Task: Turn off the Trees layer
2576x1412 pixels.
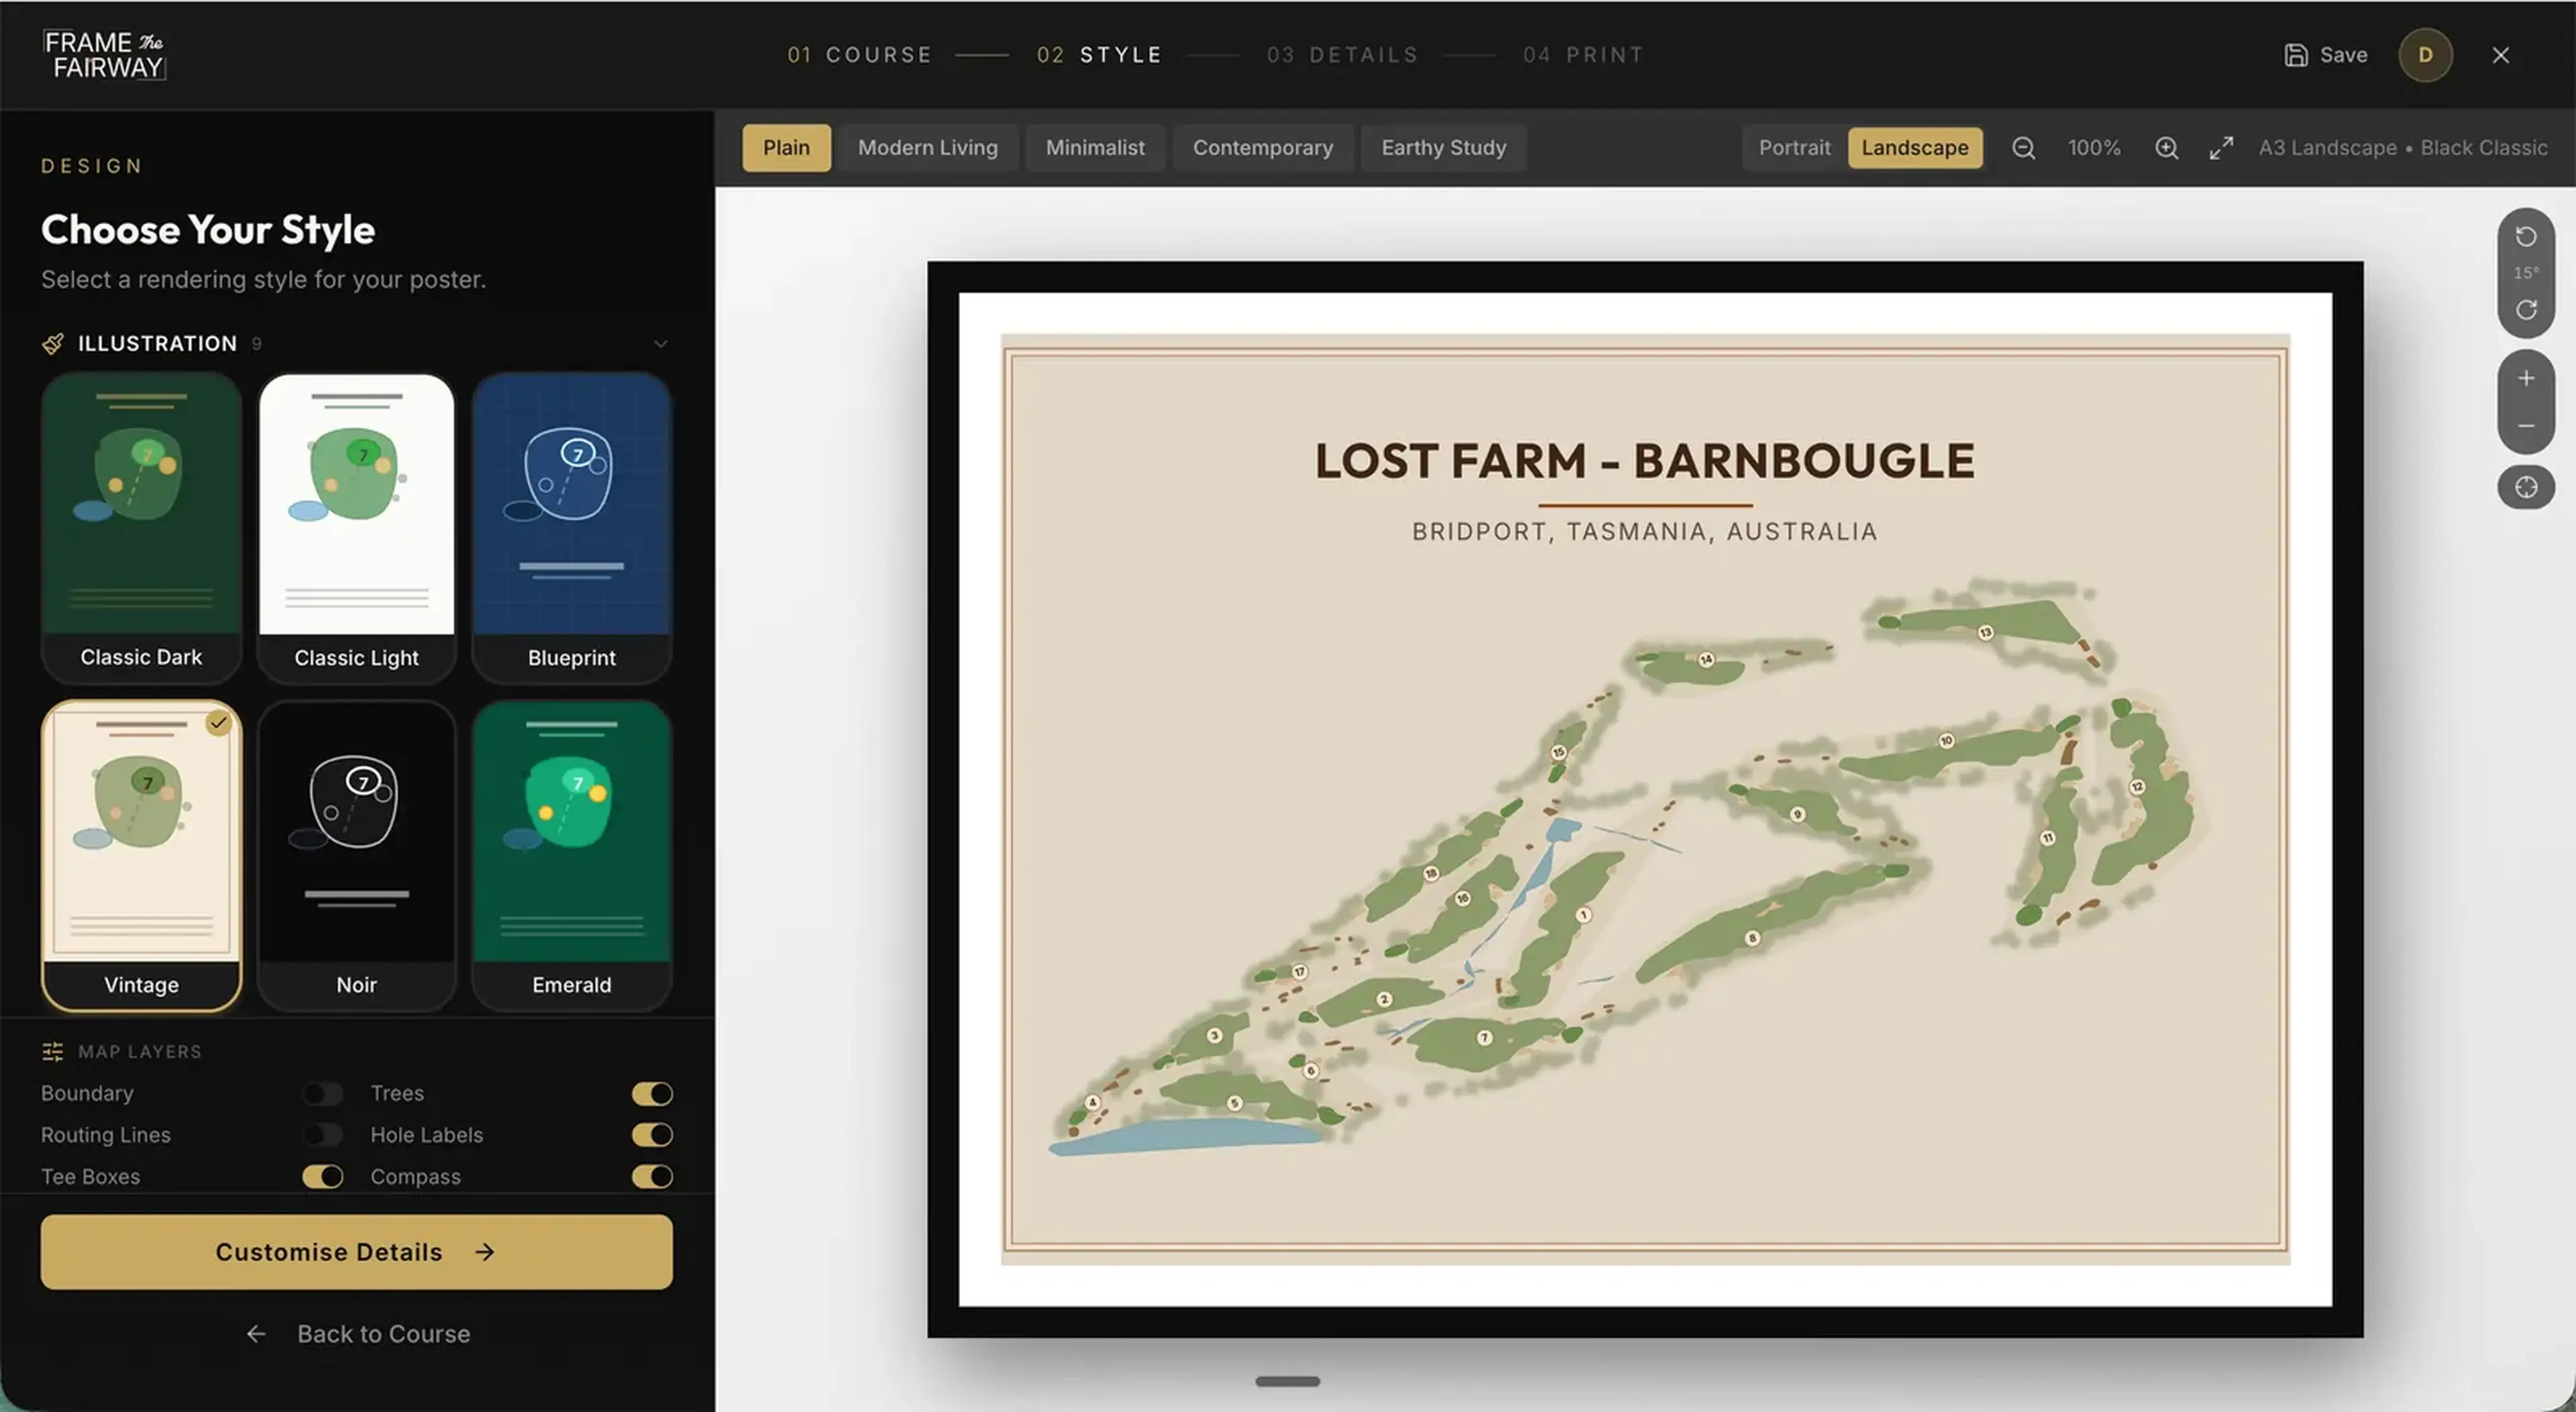Action: click(x=652, y=1094)
